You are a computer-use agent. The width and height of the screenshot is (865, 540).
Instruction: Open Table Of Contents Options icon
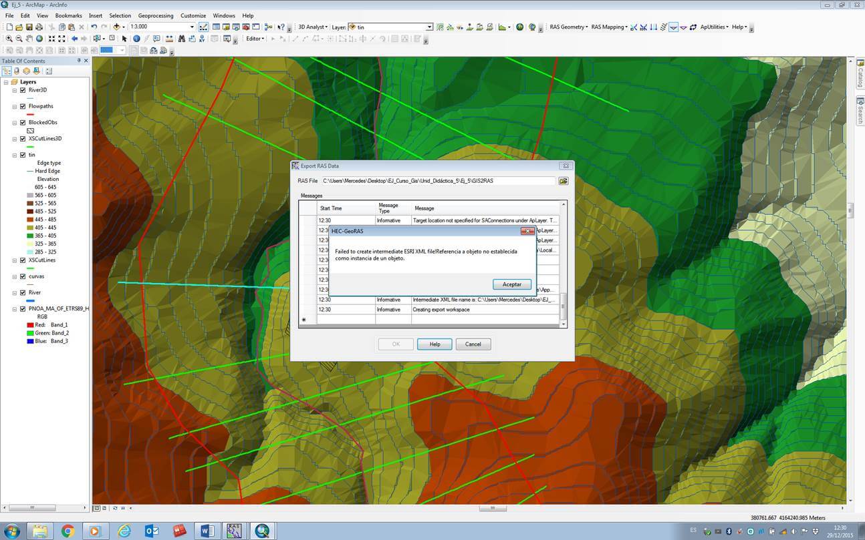48,71
